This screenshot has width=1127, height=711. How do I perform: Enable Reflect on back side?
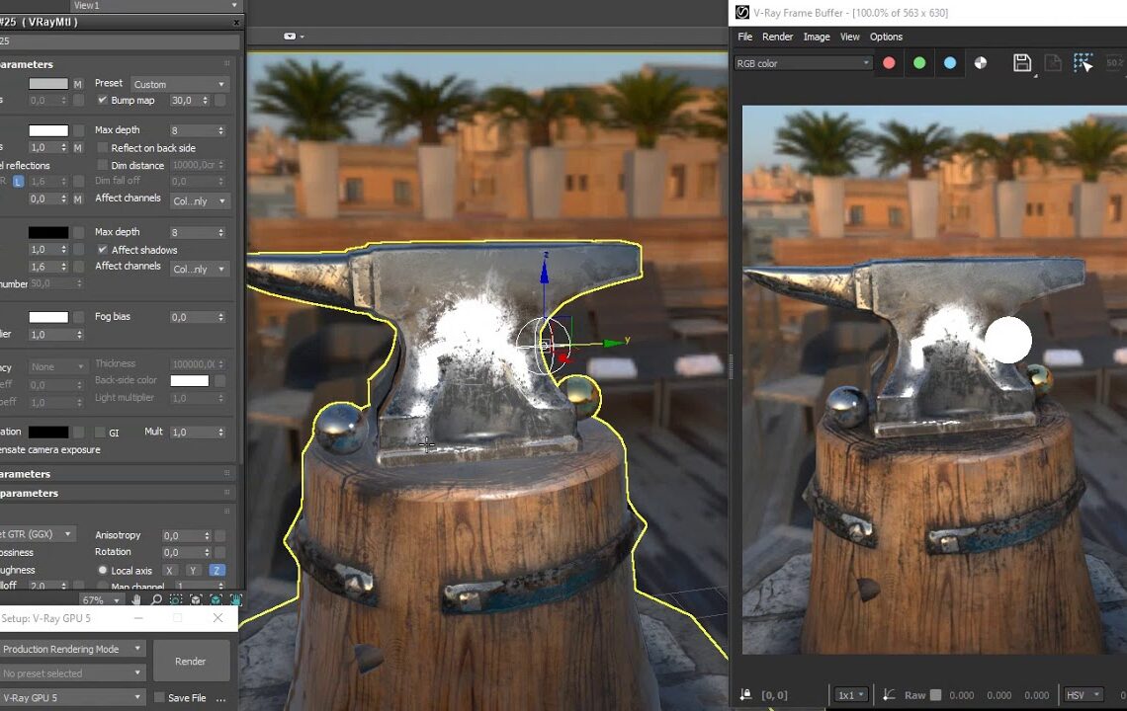click(x=103, y=147)
